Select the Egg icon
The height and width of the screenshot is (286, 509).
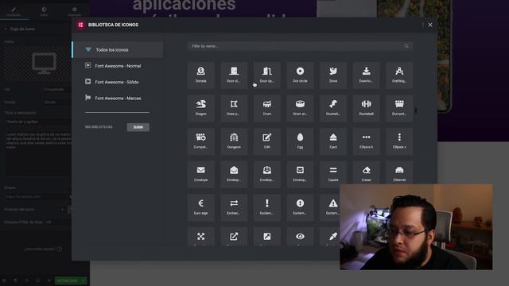[300, 141]
